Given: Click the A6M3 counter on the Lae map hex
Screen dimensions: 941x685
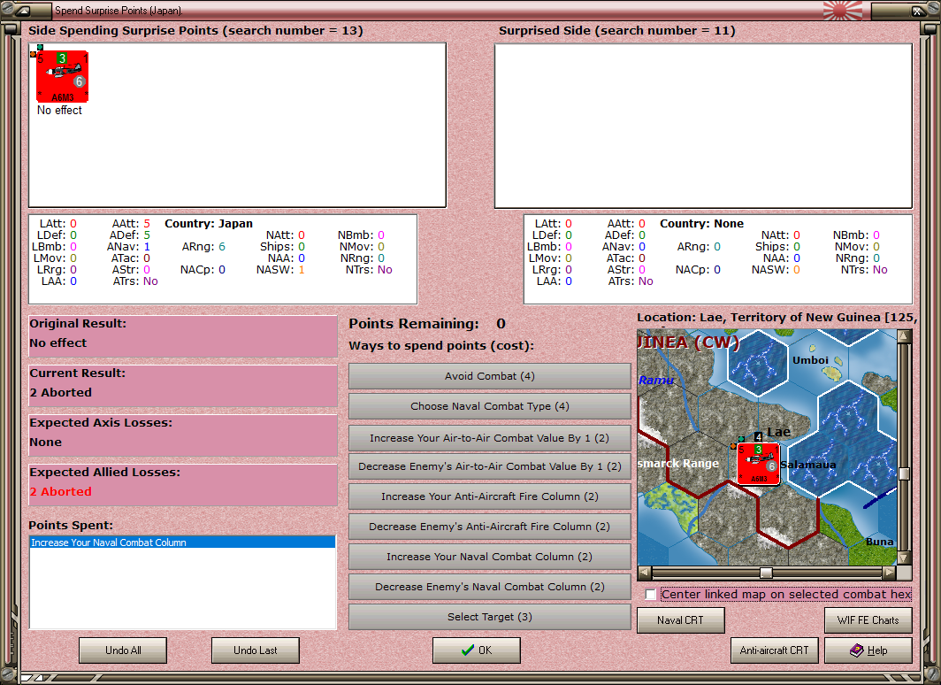Looking at the screenshot, I should 759,464.
